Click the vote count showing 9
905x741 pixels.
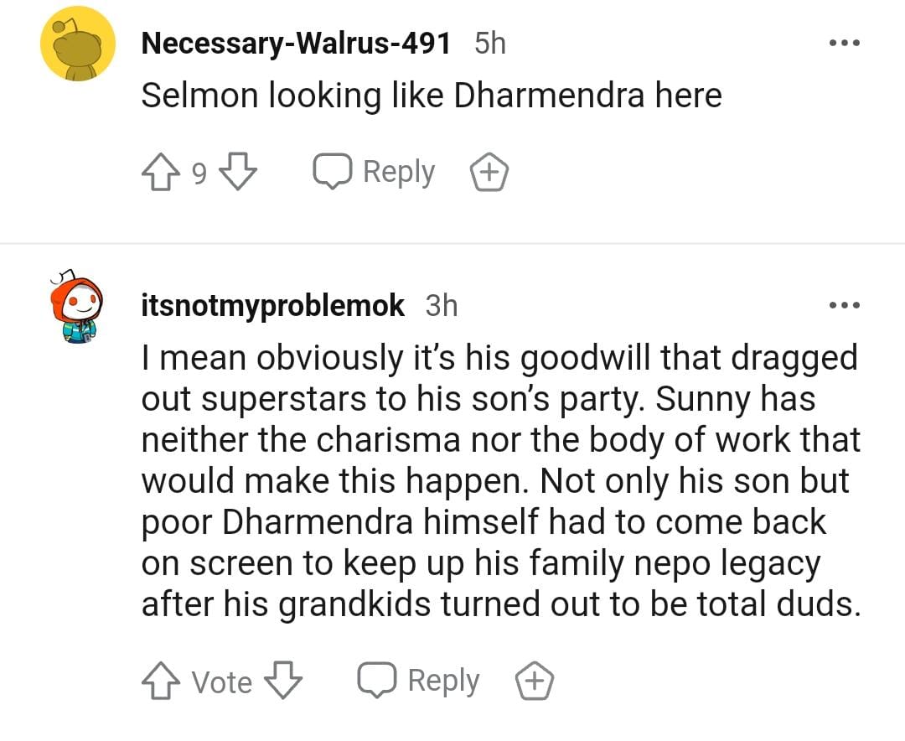(199, 174)
